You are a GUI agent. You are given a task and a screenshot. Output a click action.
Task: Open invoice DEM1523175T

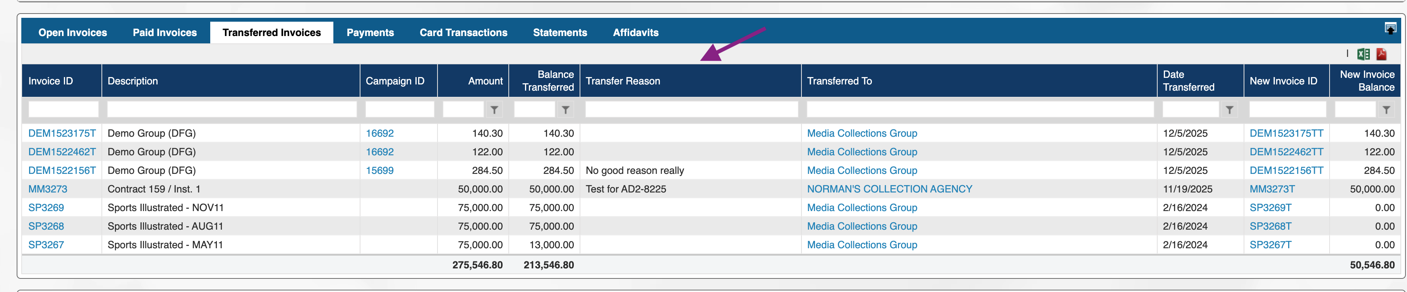coord(62,134)
